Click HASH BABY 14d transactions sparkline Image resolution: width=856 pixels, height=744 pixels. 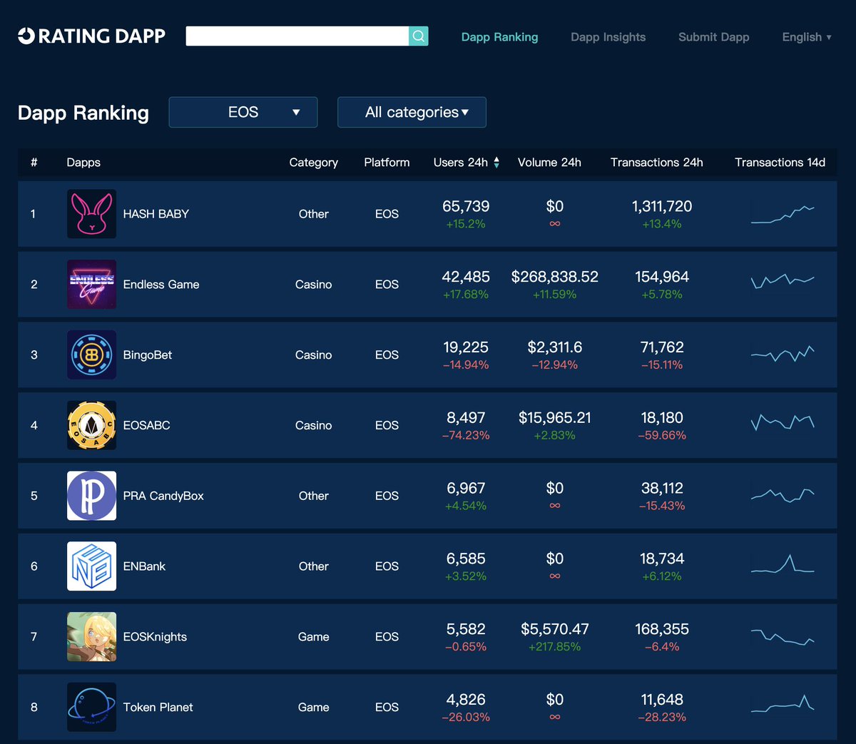783,214
